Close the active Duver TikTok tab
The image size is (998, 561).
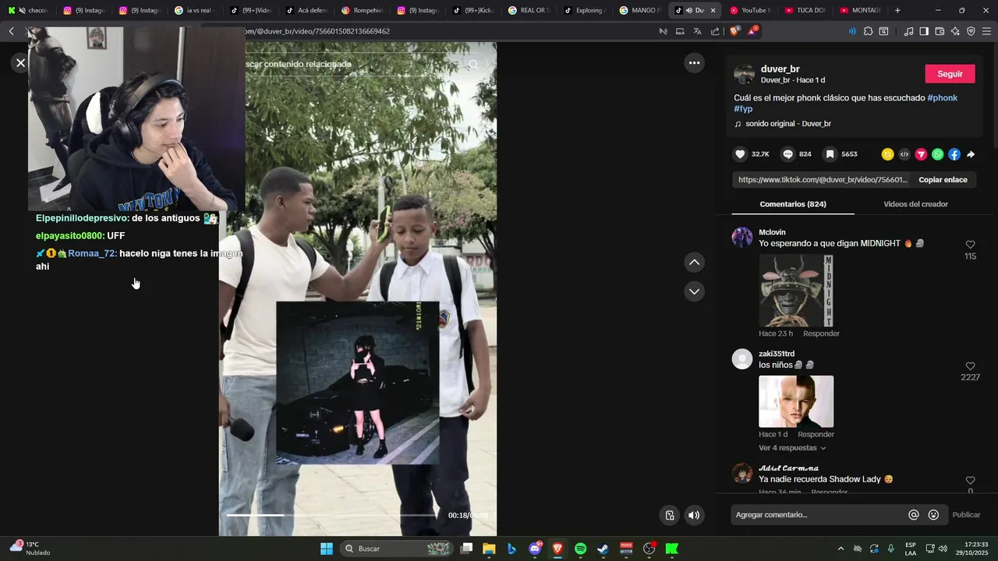tap(713, 10)
